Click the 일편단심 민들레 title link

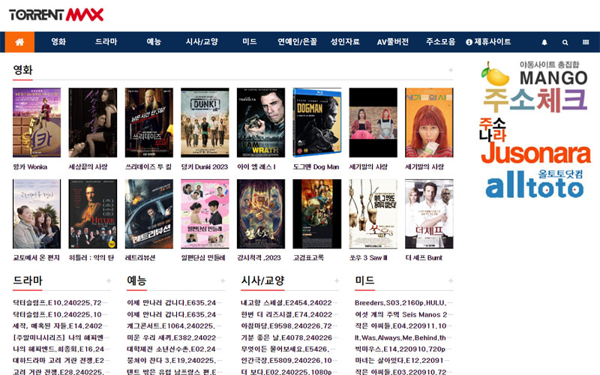pos(203,258)
